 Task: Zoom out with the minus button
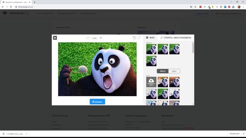click(88, 38)
